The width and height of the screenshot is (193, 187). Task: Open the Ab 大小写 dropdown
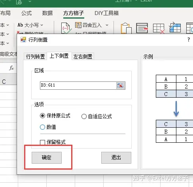point(30,25)
